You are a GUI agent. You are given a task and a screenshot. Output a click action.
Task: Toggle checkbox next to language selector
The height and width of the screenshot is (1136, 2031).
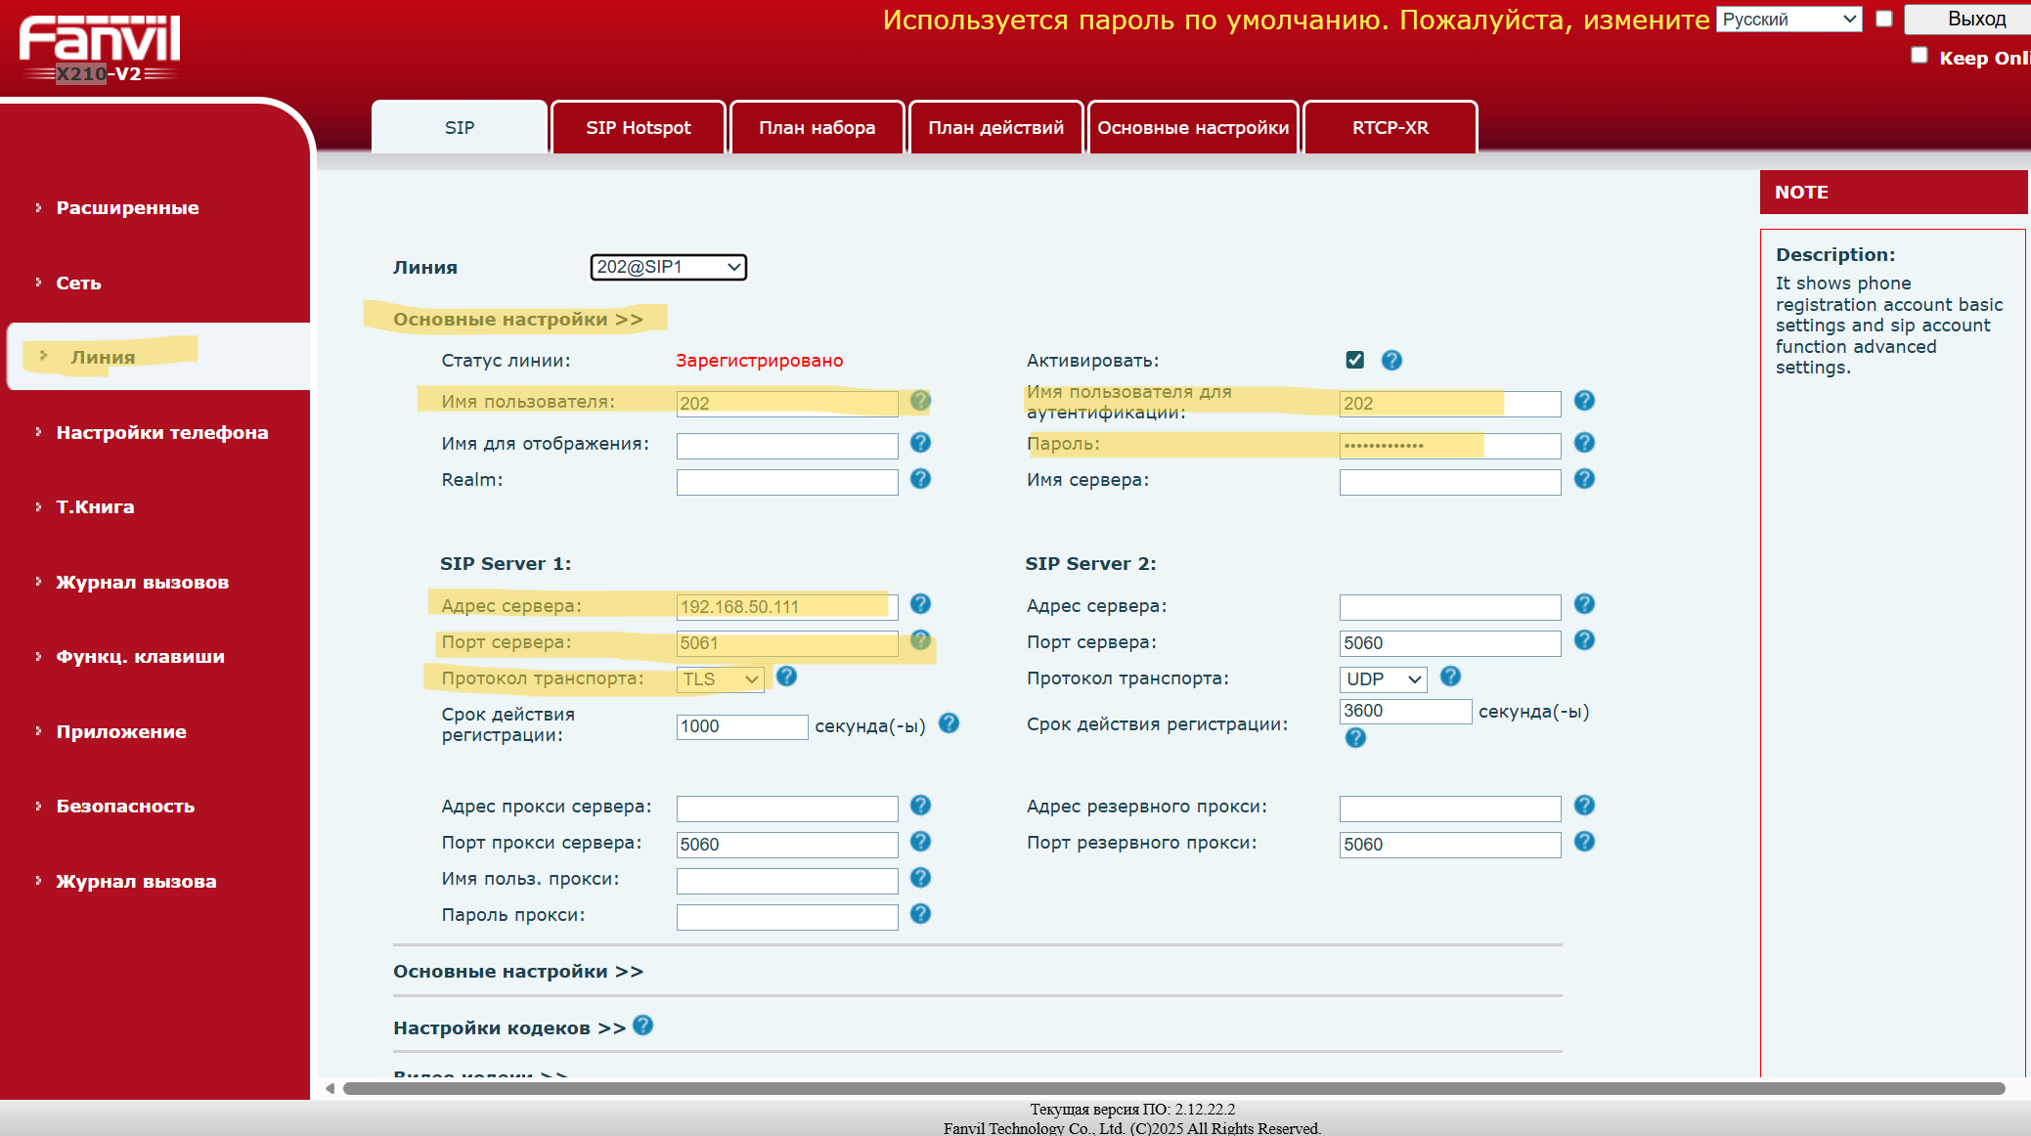coord(1883,19)
